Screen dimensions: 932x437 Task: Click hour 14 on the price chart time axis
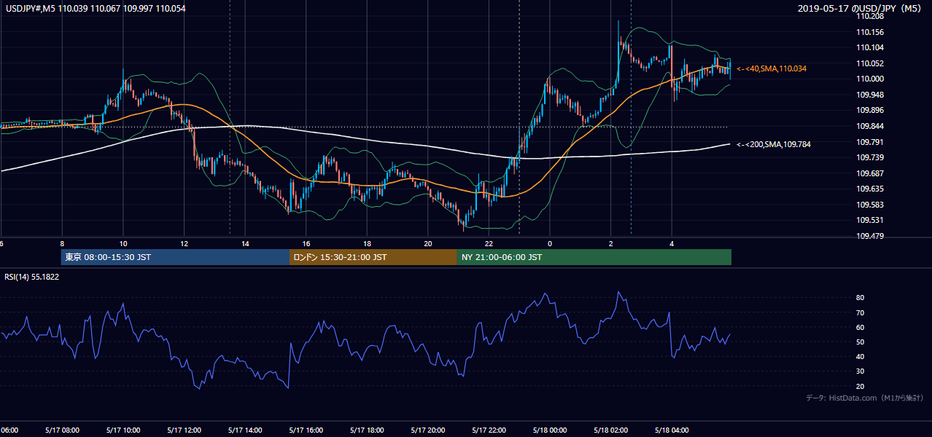click(245, 244)
